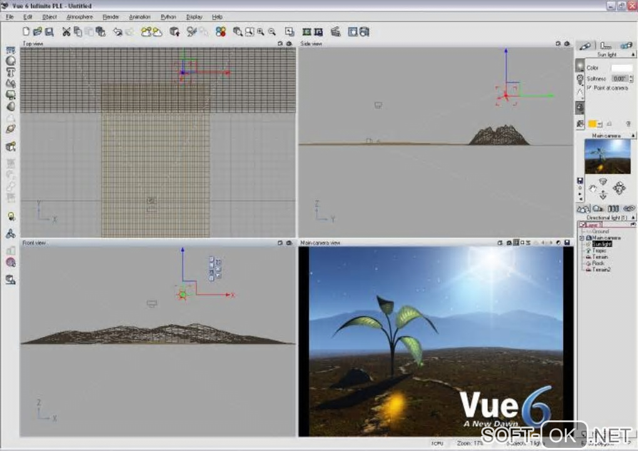The width and height of the screenshot is (638, 451).
Task: Open the Python menu
Action: [x=168, y=17]
